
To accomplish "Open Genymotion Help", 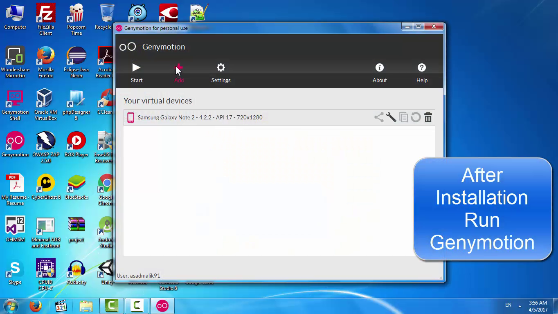I will (x=422, y=73).
